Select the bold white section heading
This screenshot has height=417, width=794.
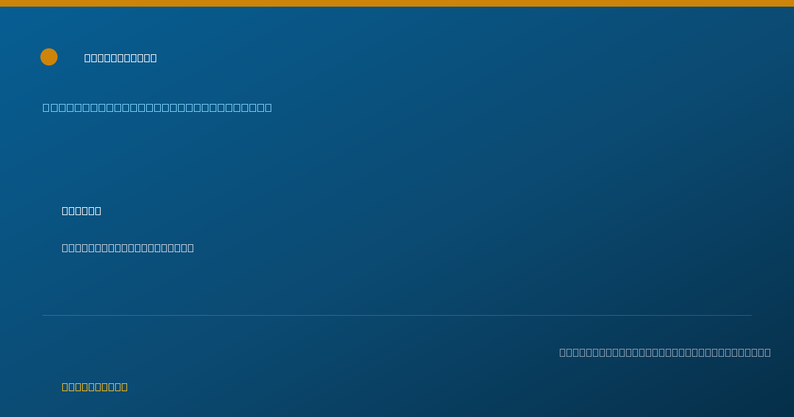[81, 210]
